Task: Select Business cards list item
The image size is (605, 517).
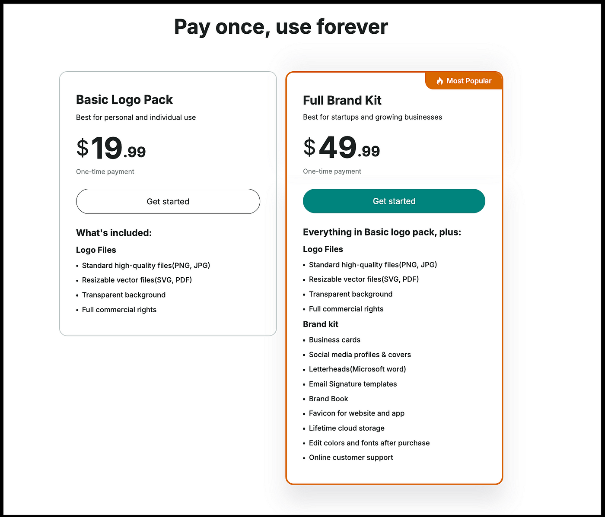Action: pos(334,340)
